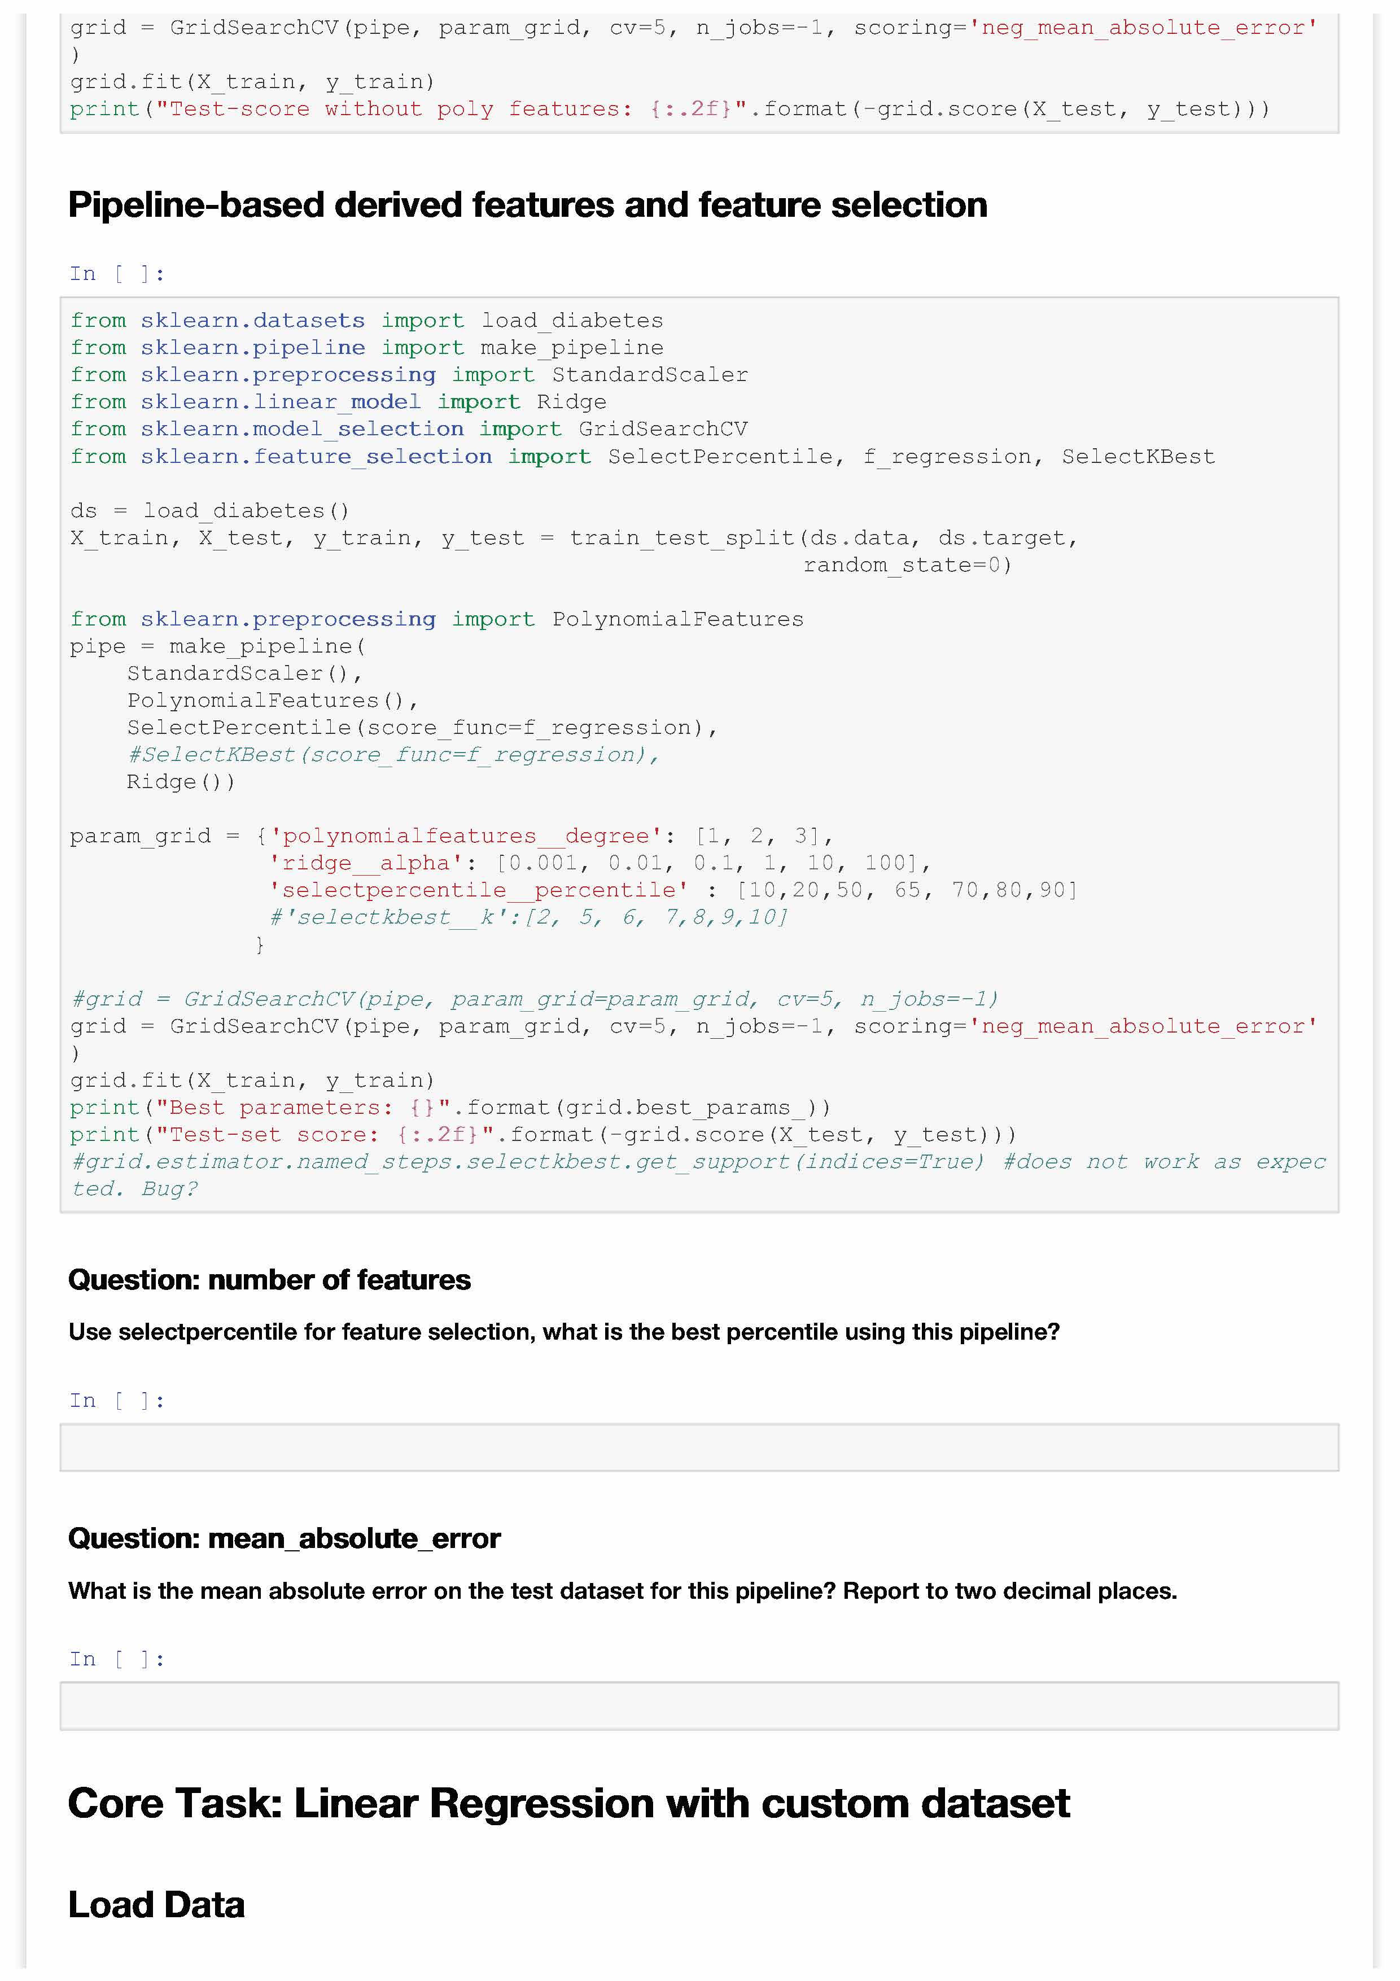The height and width of the screenshot is (1981, 1400).
Task: Click the empty cell under mean_absolute_error question
Action: (x=699, y=1706)
